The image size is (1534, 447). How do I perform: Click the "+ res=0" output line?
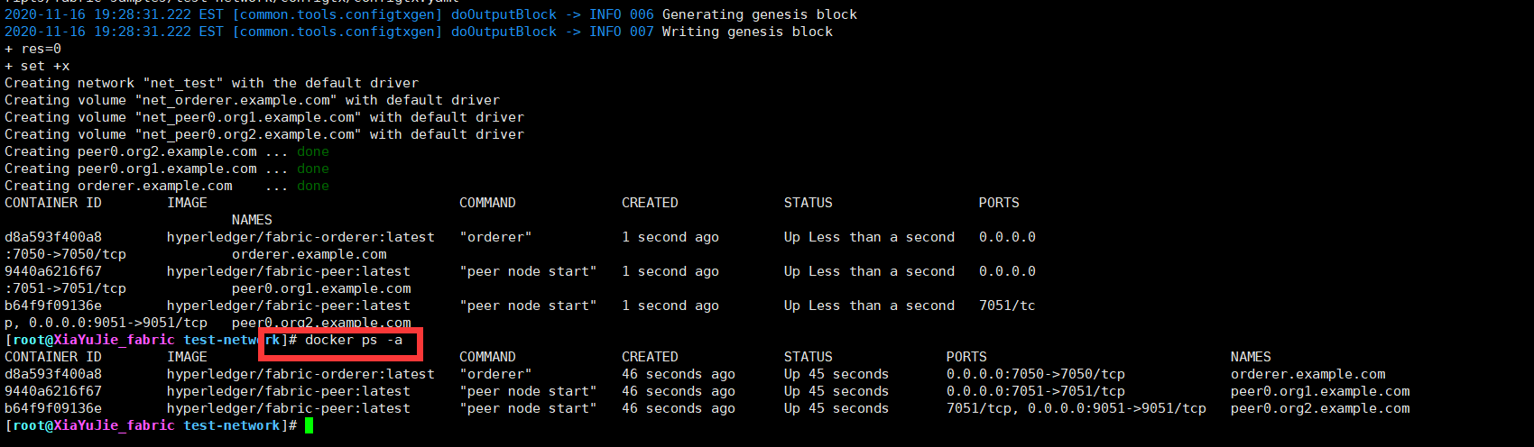click(x=33, y=49)
